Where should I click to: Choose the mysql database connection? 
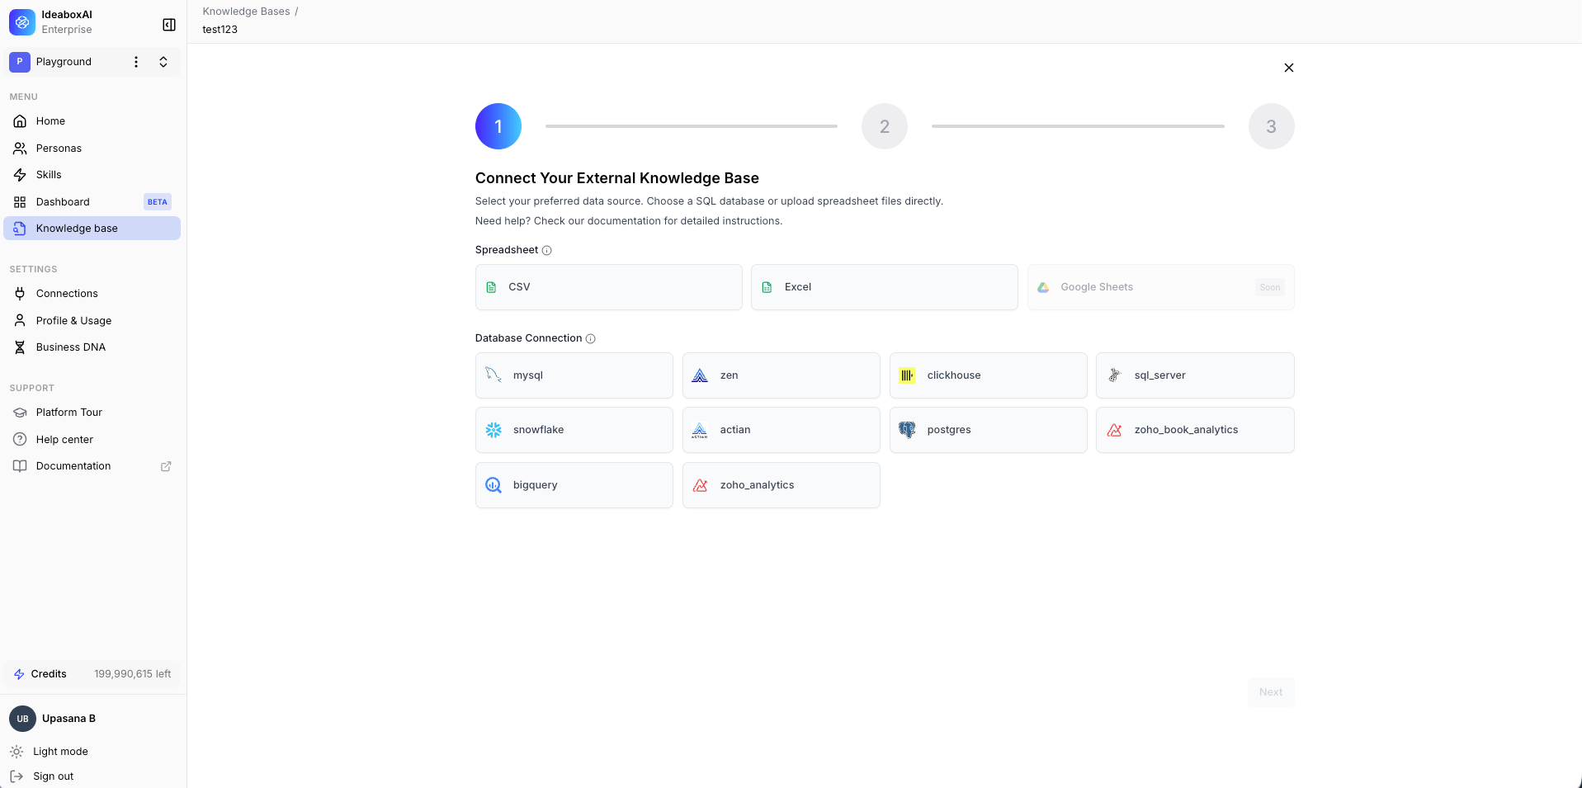point(574,375)
